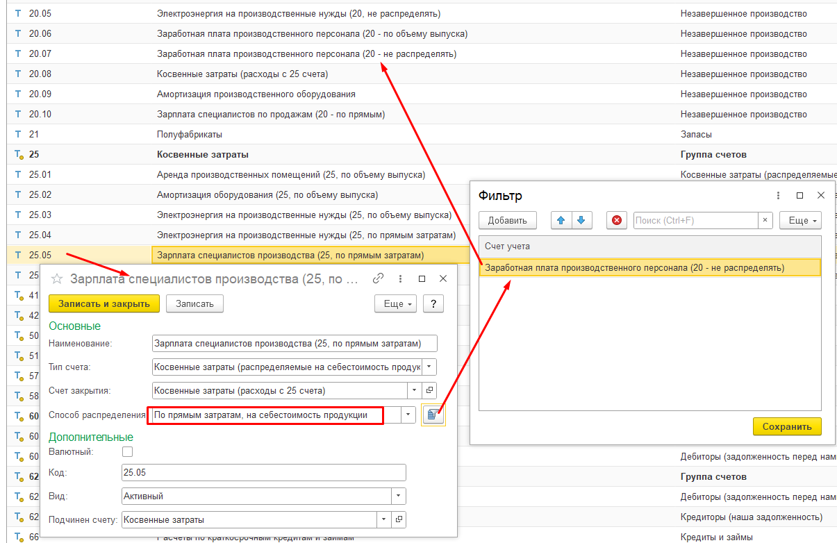
Task: Open the Подчинен счету linked record
Action: click(399, 519)
